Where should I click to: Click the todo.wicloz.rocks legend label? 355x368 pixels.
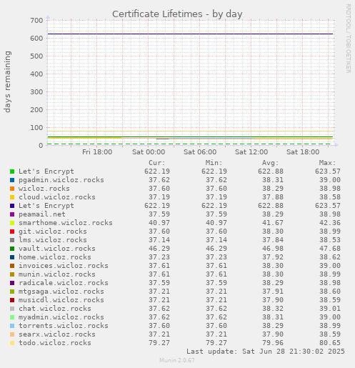tap(55, 343)
